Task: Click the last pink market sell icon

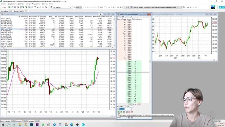Action: click(x=132, y=112)
